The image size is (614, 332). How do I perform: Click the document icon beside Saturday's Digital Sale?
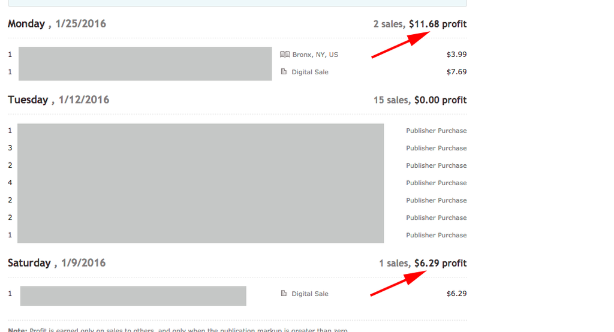284,294
